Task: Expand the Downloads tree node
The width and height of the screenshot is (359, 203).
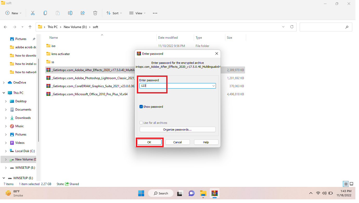Action: tap(6, 118)
